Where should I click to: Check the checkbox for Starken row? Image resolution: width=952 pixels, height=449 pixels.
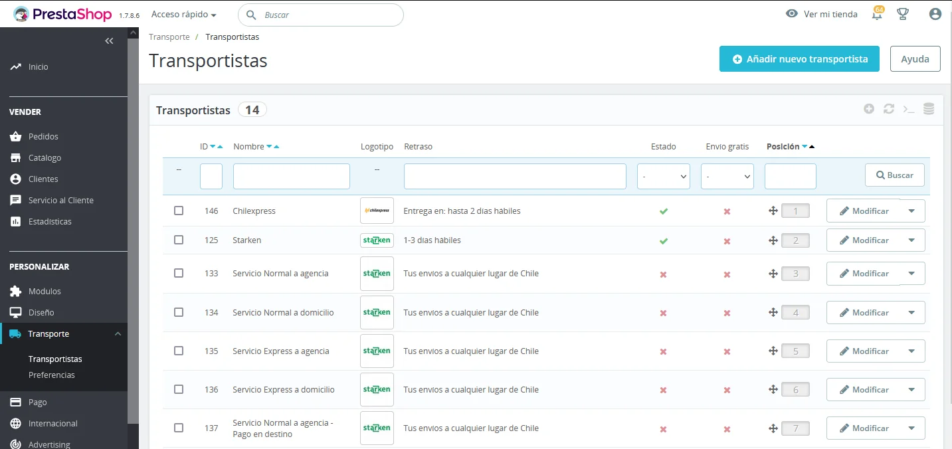point(179,240)
